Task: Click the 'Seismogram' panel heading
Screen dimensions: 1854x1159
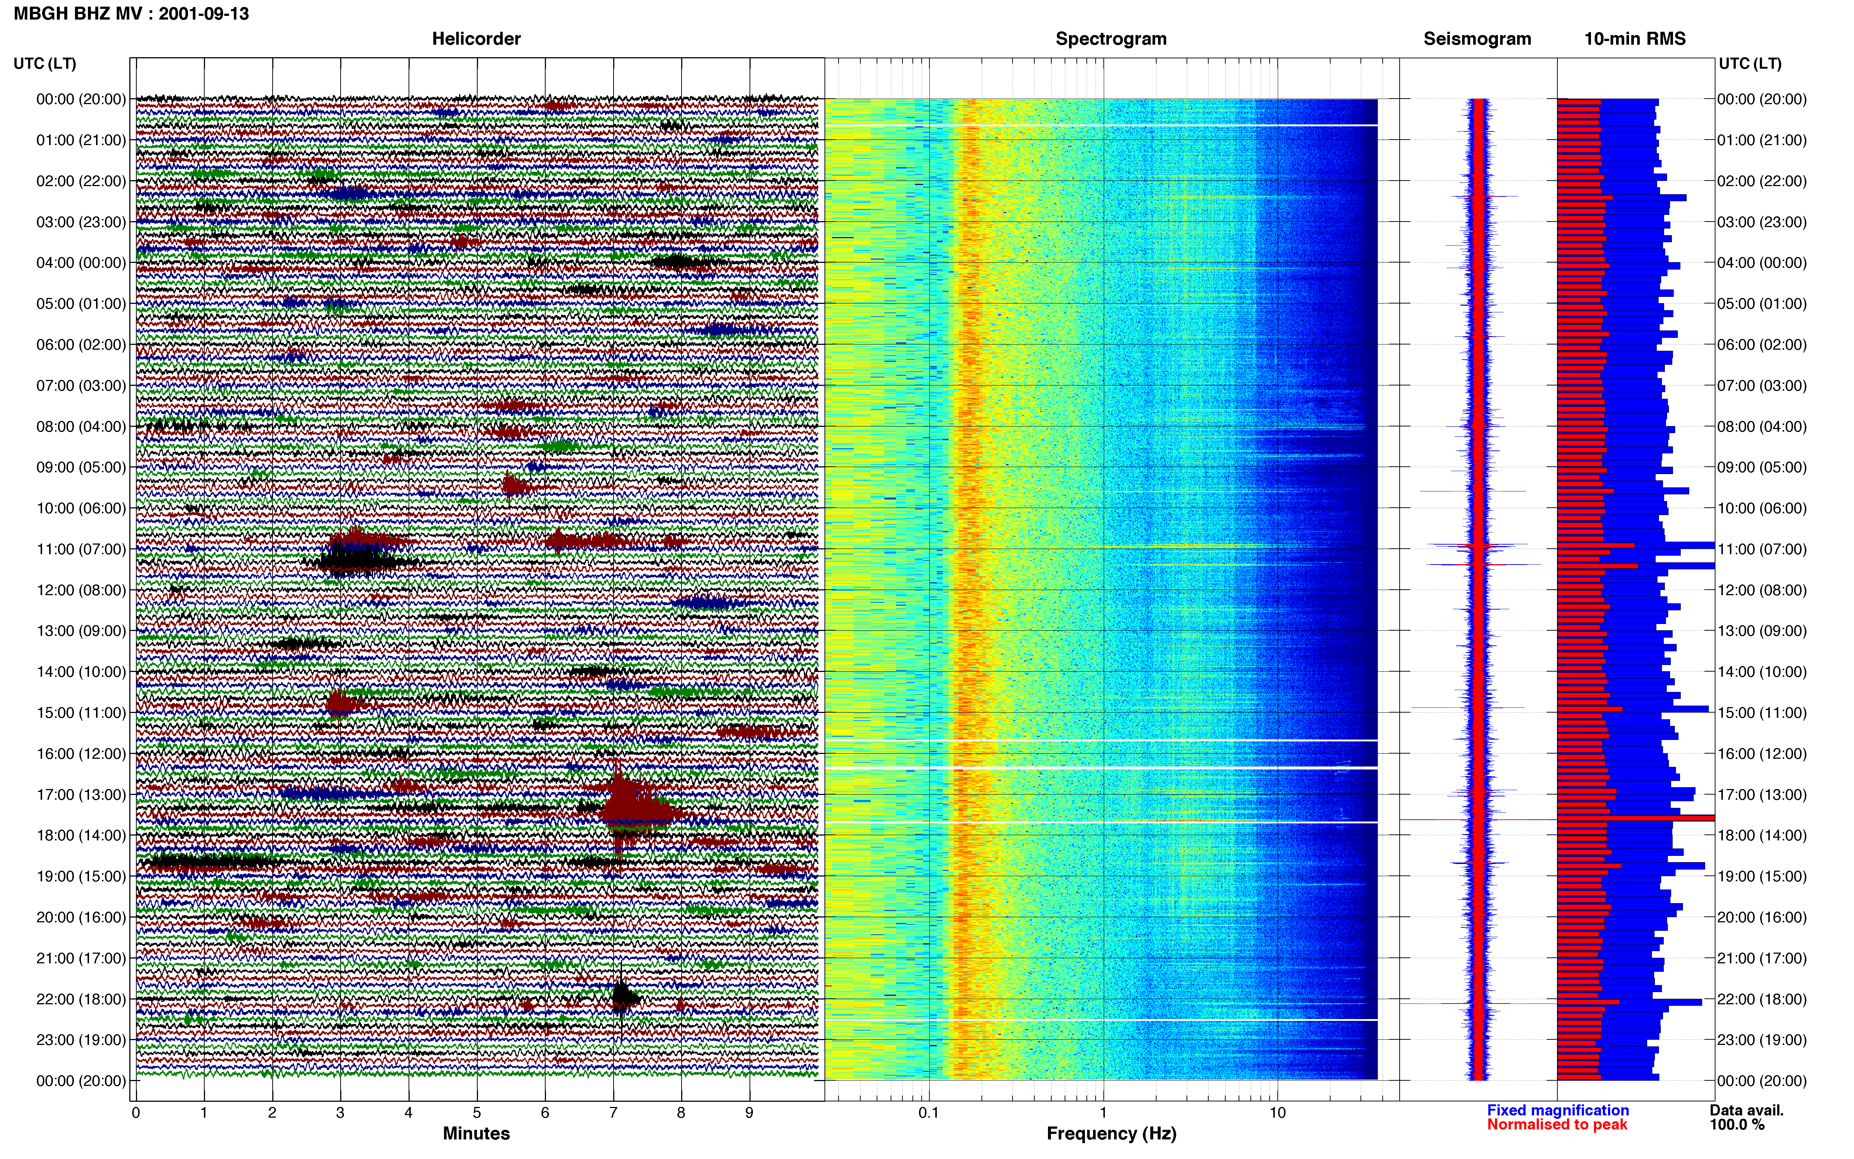Action: point(1478,39)
